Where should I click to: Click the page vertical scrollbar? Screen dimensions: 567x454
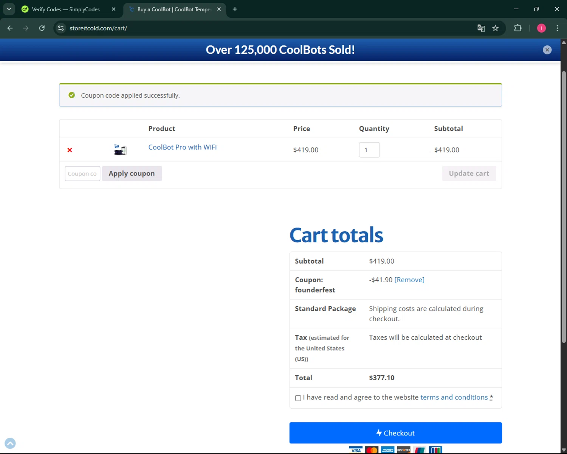[564, 206]
